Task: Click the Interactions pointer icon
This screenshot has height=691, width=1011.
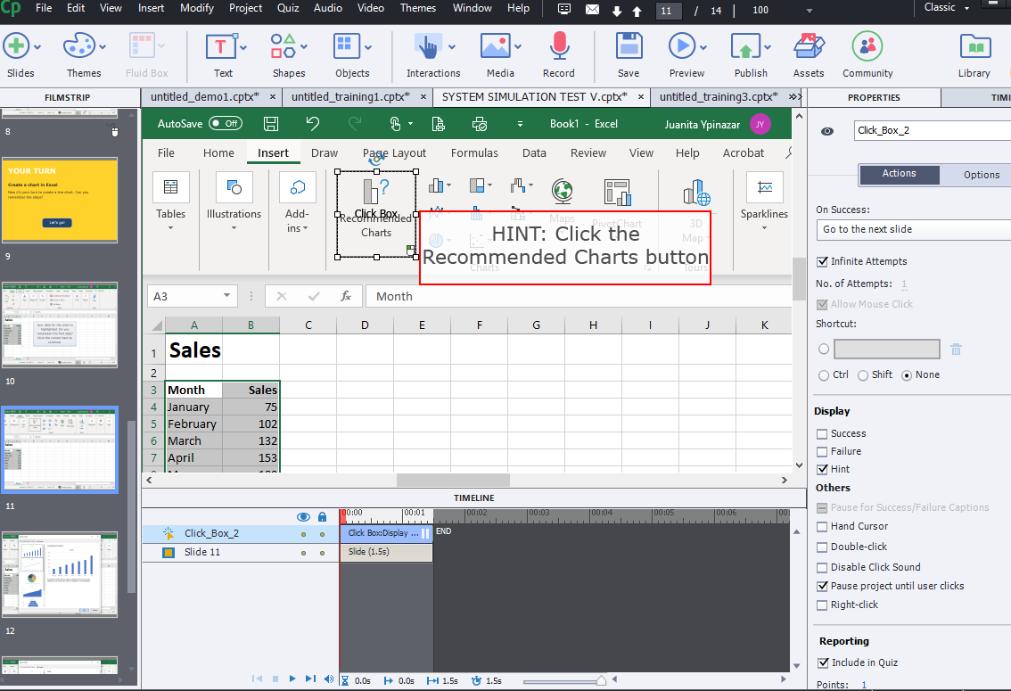Action: [428, 46]
